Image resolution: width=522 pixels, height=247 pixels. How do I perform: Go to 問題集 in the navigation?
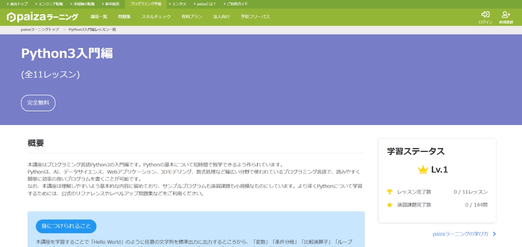[x=124, y=17]
